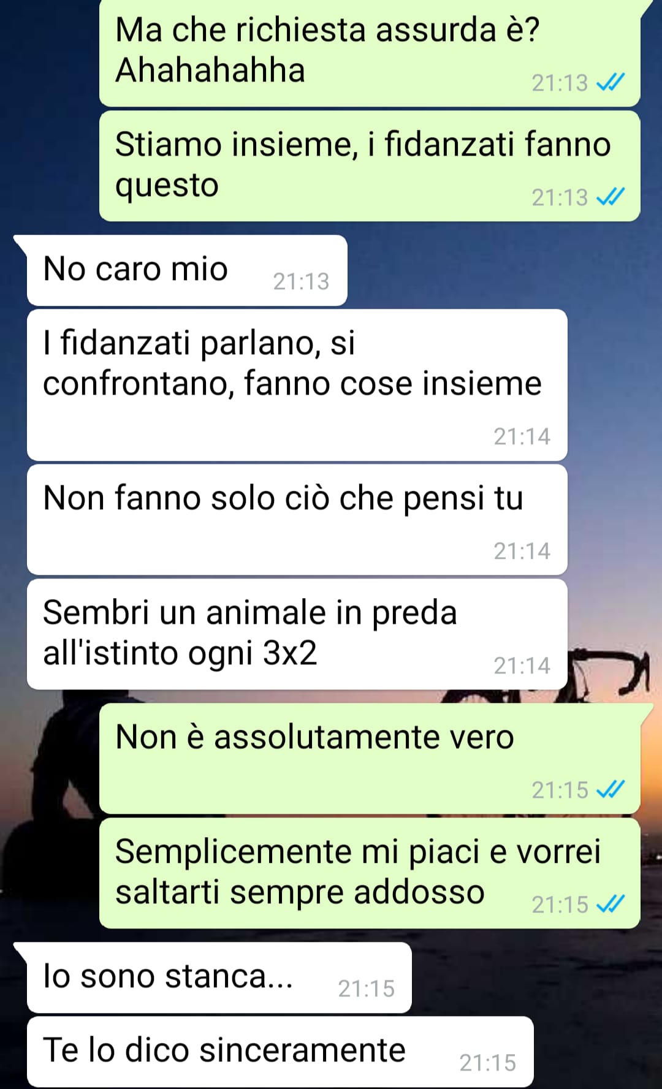Tap blue ticks on 'Non è assolutamente vero' message
Viewport: 662px width, 1089px height.
[611, 789]
